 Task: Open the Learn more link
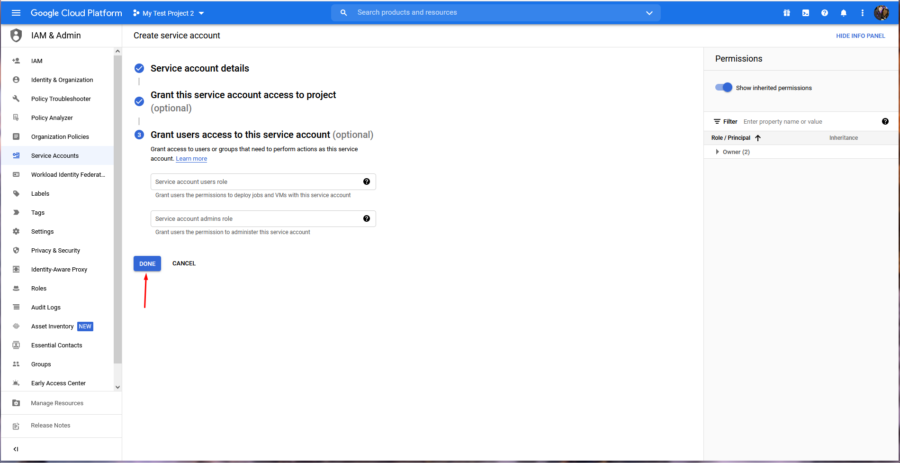[x=191, y=159]
